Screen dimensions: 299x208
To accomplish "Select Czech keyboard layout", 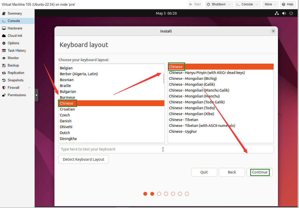I will click(111, 115).
